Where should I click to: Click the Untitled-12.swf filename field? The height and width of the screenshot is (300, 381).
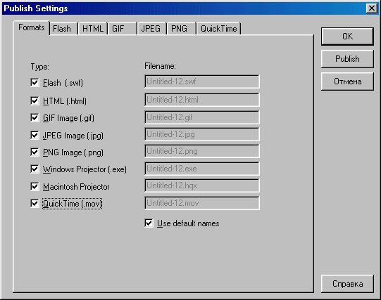(202, 81)
